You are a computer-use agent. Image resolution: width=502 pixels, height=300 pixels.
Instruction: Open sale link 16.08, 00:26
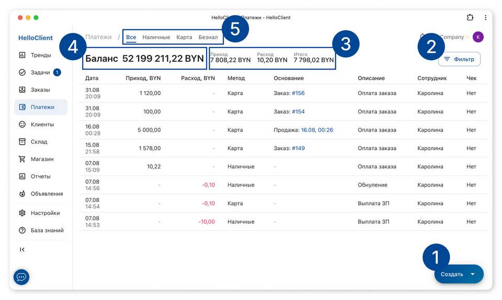317,130
